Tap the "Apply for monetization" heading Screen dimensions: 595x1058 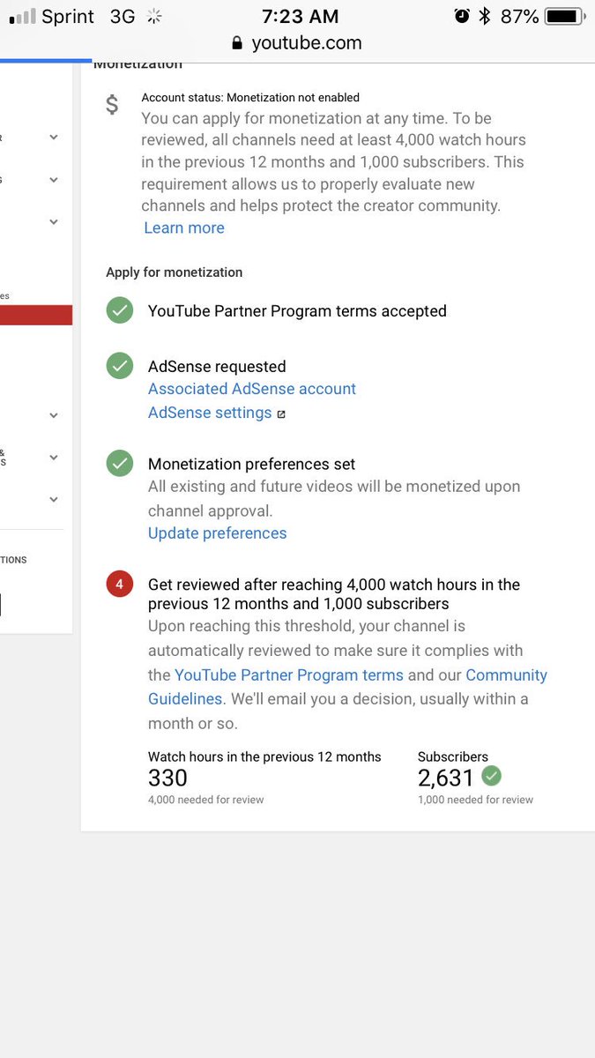coord(174,272)
